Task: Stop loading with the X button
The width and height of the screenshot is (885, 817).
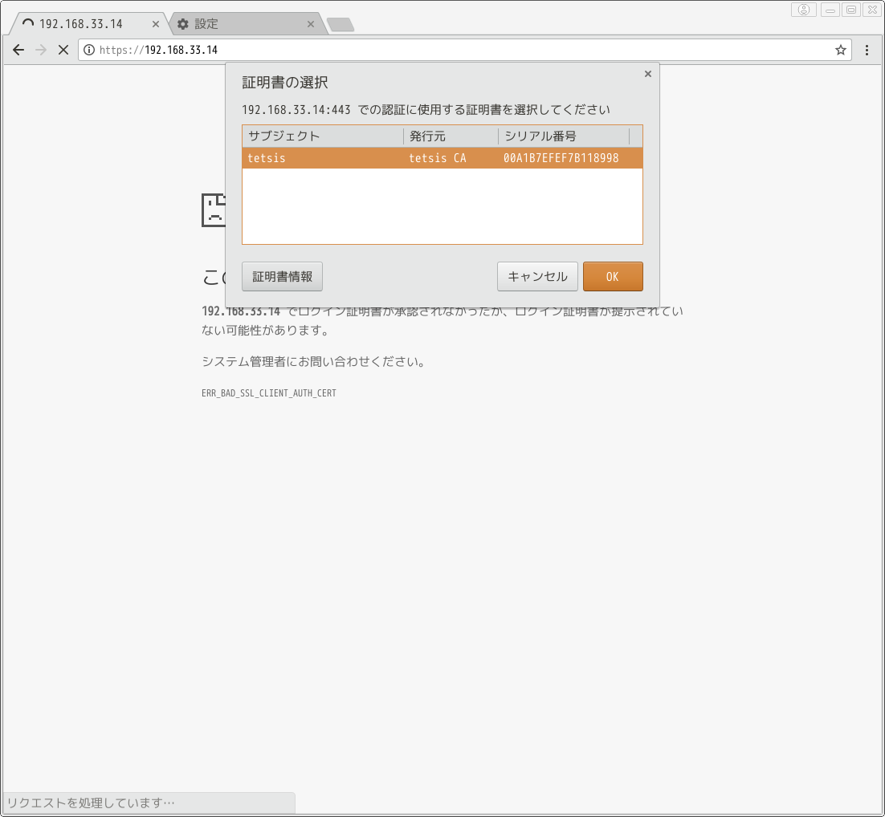Action: [x=63, y=50]
